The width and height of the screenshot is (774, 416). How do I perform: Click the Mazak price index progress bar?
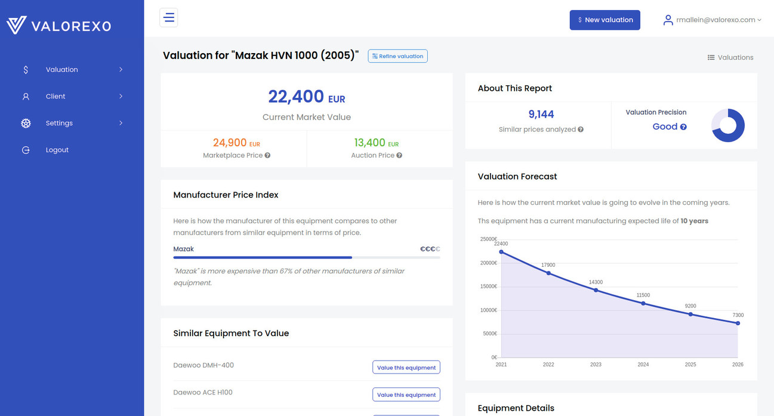pyautogui.click(x=307, y=257)
